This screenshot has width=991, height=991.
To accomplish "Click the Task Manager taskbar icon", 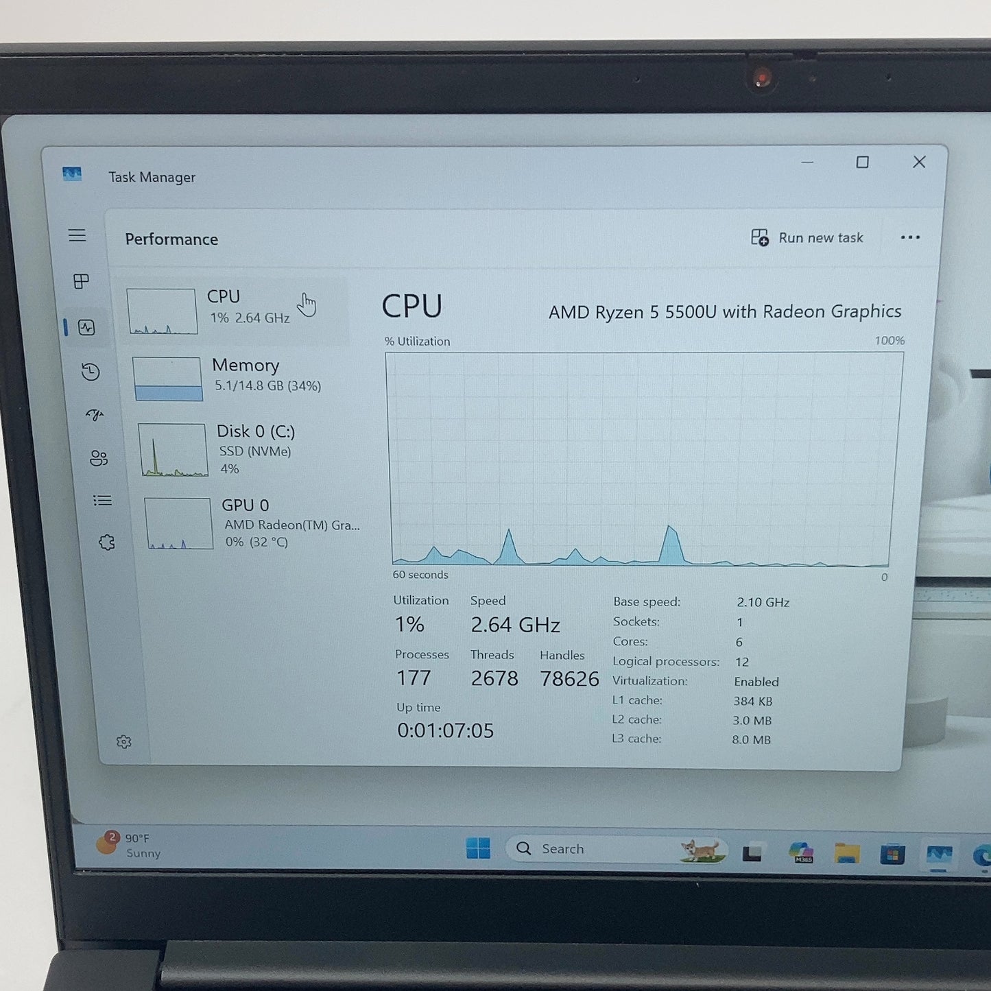I will tap(939, 855).
